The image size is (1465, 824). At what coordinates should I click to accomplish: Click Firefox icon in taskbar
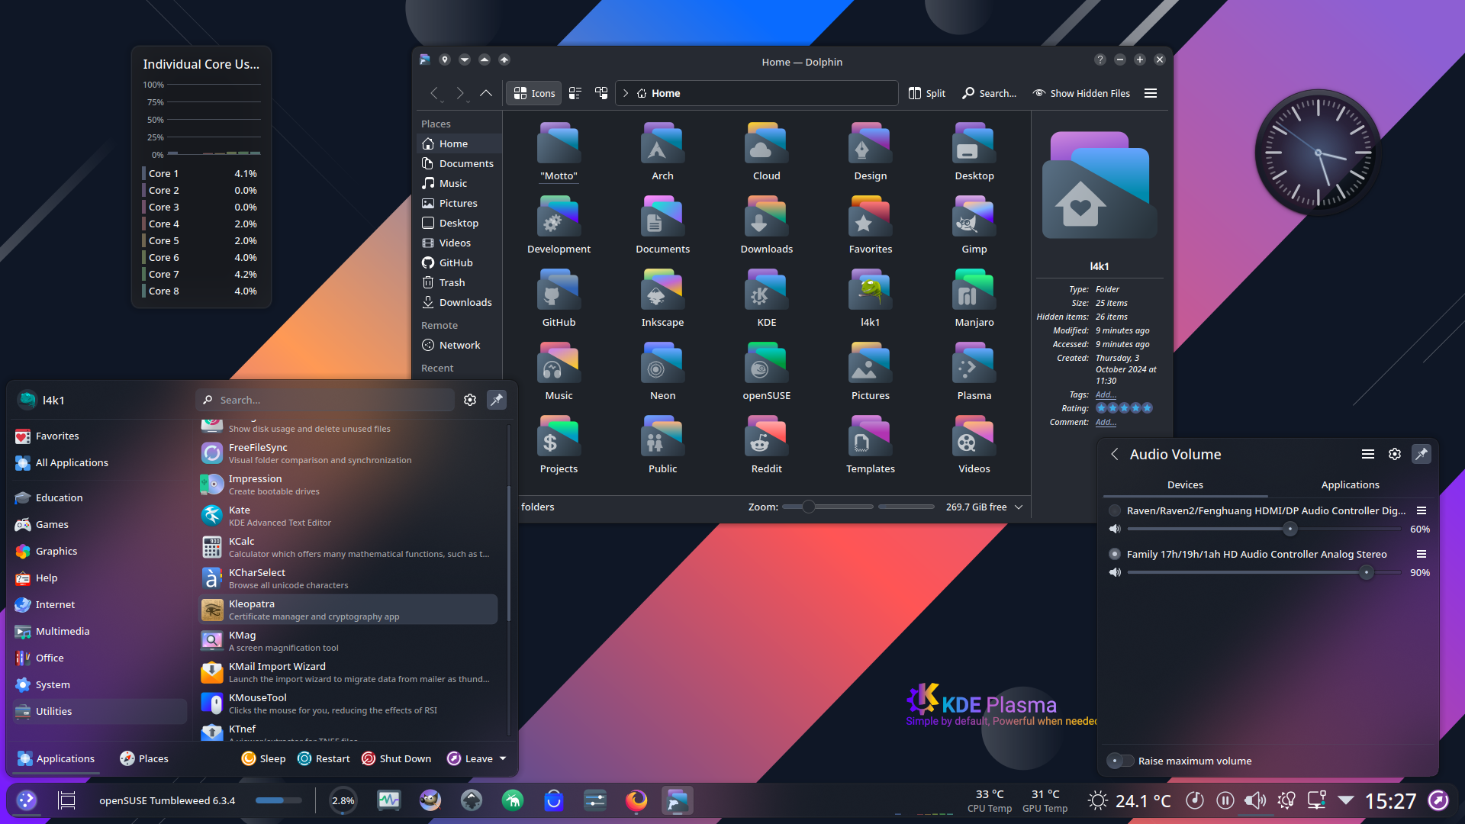pos(636,800)
